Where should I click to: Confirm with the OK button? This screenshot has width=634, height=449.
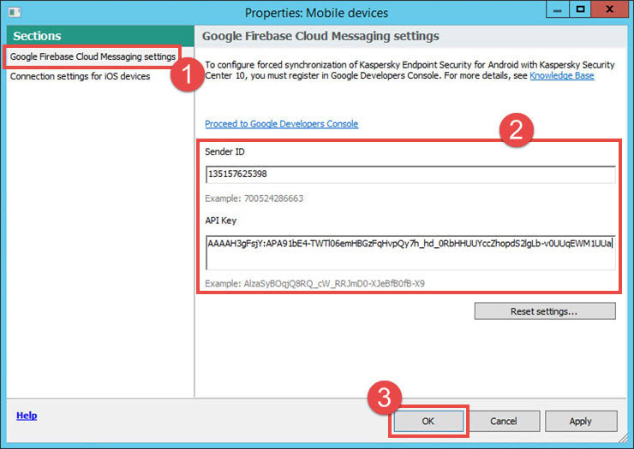click(428, 421)
